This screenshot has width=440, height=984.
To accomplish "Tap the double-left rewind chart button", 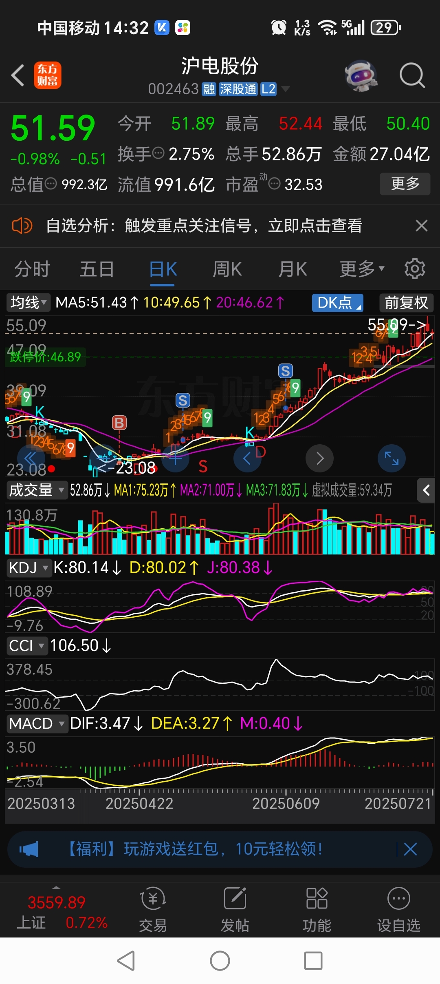I will [x=31, y=459].
